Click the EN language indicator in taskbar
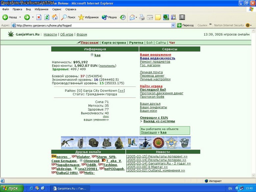 tap(230, 189)
